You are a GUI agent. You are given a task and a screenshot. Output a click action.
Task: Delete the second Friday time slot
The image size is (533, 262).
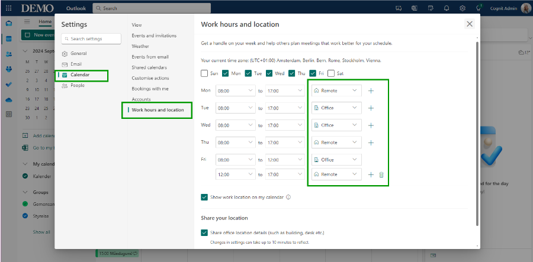[381, 174]
